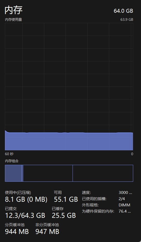Viewport: 141px width, 242px height.
Task: Select the in-use segment of memory composition bar
Action: click(13, 173)
